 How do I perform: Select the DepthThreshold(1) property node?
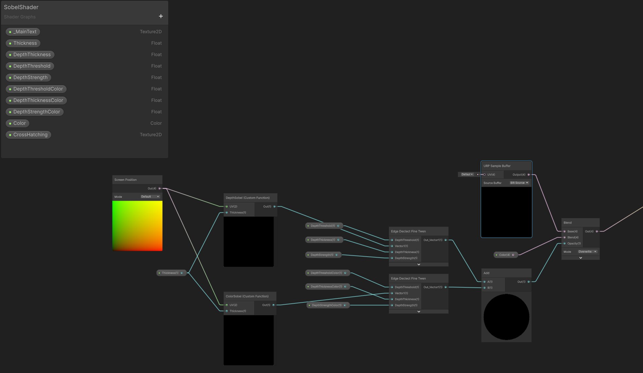pos(324,226)
